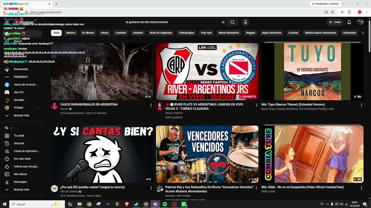Play the River - Argentinos Jrs live thumbnail
The width and height of the screenshot is (371, 208).
(207, 72)
